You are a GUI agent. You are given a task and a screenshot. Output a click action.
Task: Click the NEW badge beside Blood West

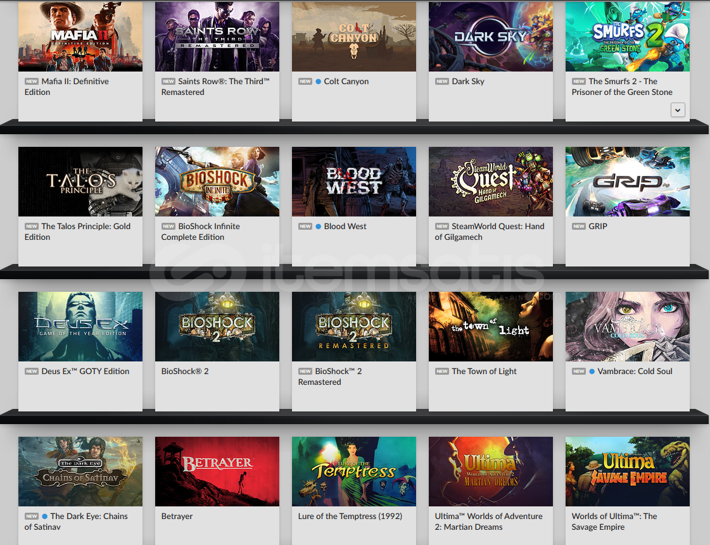[305, 227]
